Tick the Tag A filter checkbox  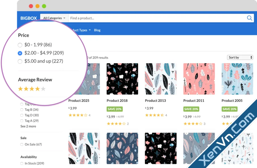(22, 121)
